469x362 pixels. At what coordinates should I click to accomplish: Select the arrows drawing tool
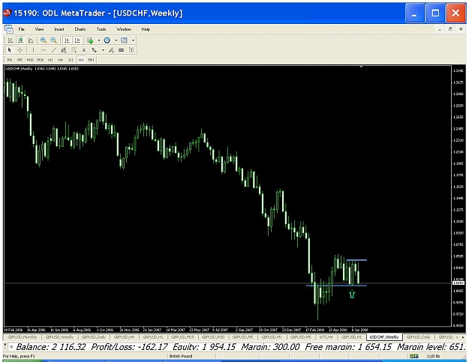pos(95,50)
